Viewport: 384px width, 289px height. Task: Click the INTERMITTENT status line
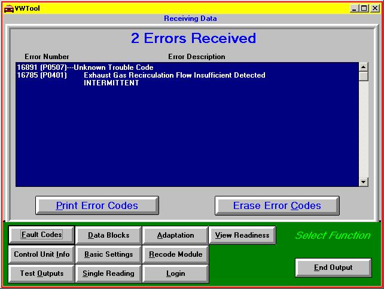pyautogui.click(x=111, y=83)
